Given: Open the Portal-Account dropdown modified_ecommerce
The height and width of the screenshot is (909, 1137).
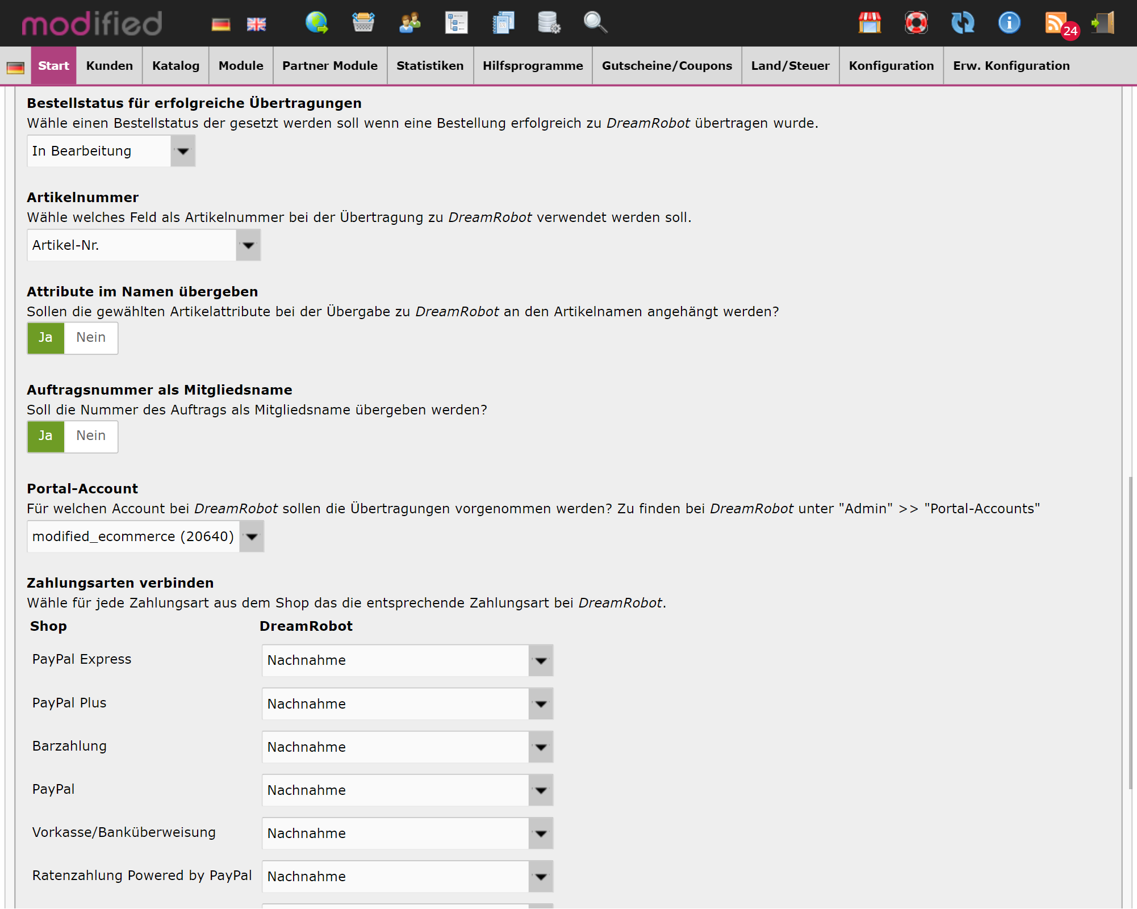Looking at the screenshot, I should click(252, 536).
